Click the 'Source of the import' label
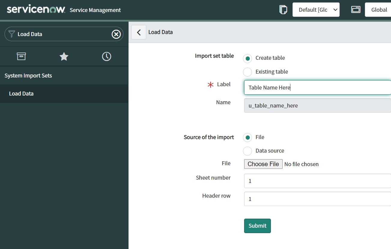The height and width of the screenshot is (249, 391). [209, 137]
